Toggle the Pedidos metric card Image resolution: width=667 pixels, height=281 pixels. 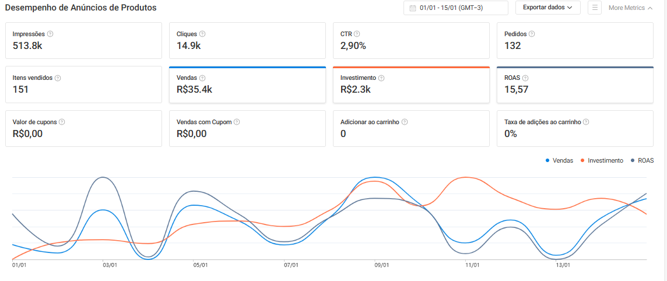click(575, 40)
